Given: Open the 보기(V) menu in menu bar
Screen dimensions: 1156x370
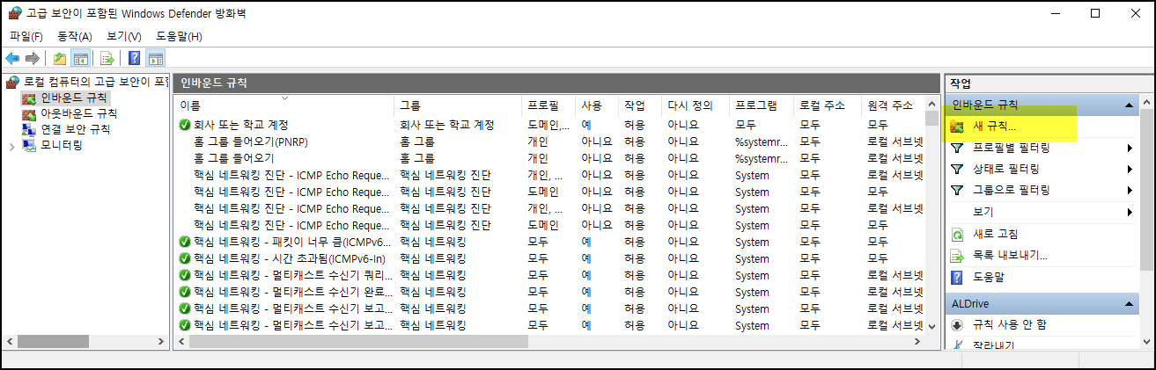Looking at the screenshot, I should click(124, 36).
